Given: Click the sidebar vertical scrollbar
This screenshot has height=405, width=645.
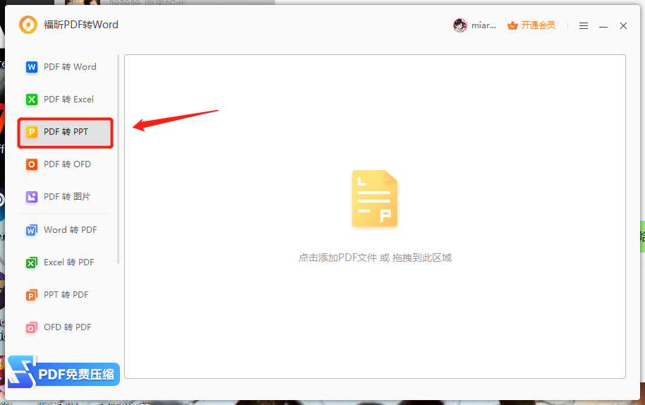Looking at the screenshot, I should (x=118, y=159).
